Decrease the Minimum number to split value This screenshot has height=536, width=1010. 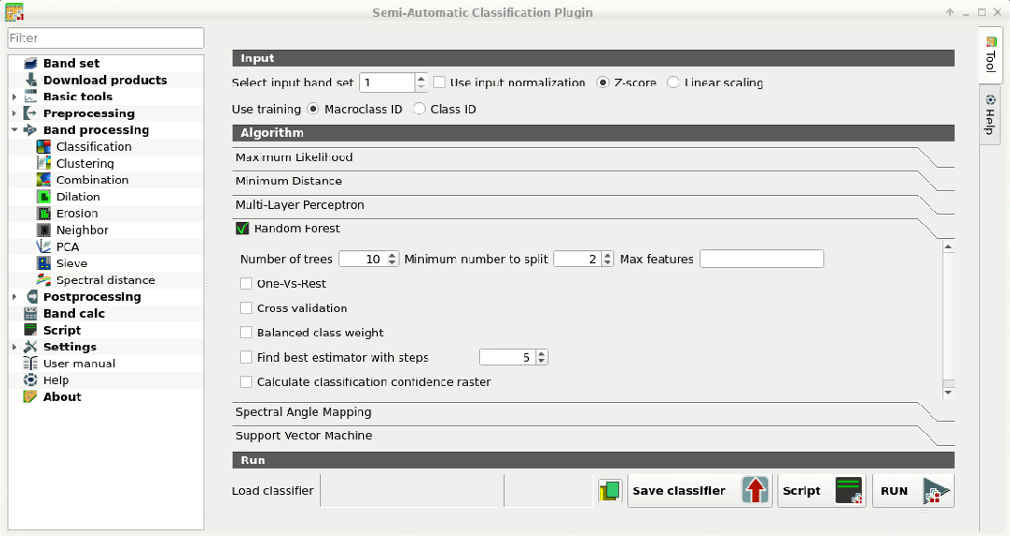coord(608,262)
